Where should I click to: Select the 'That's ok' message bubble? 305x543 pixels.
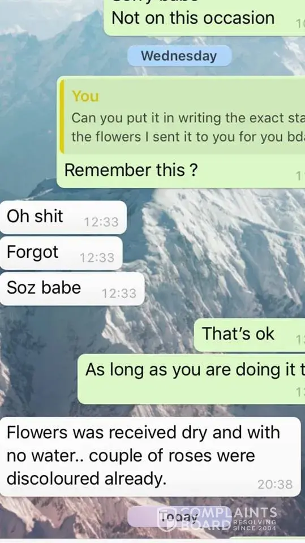coord(249,335)
